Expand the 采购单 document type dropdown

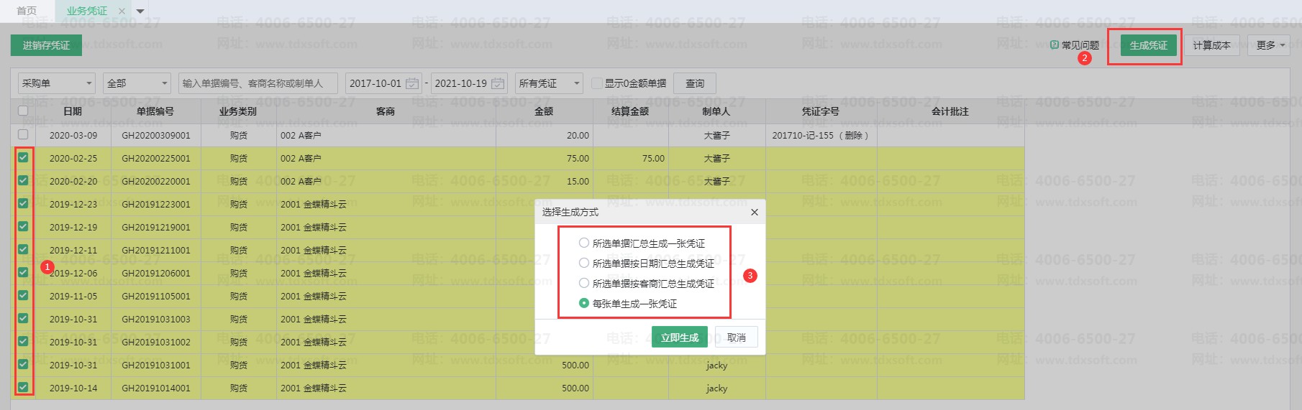pyautogui.click(x=56, y=83)
